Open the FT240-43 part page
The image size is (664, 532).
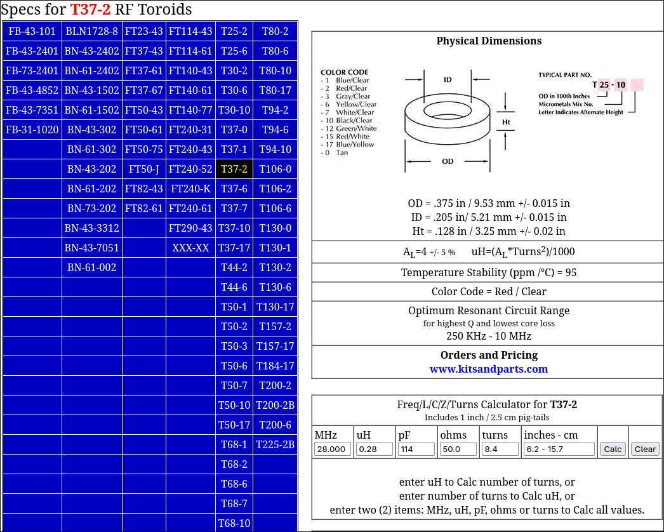coord(190,149)
